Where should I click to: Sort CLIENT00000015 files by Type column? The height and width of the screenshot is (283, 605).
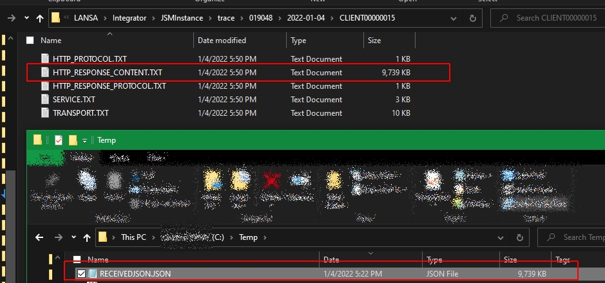coord(298,40)
